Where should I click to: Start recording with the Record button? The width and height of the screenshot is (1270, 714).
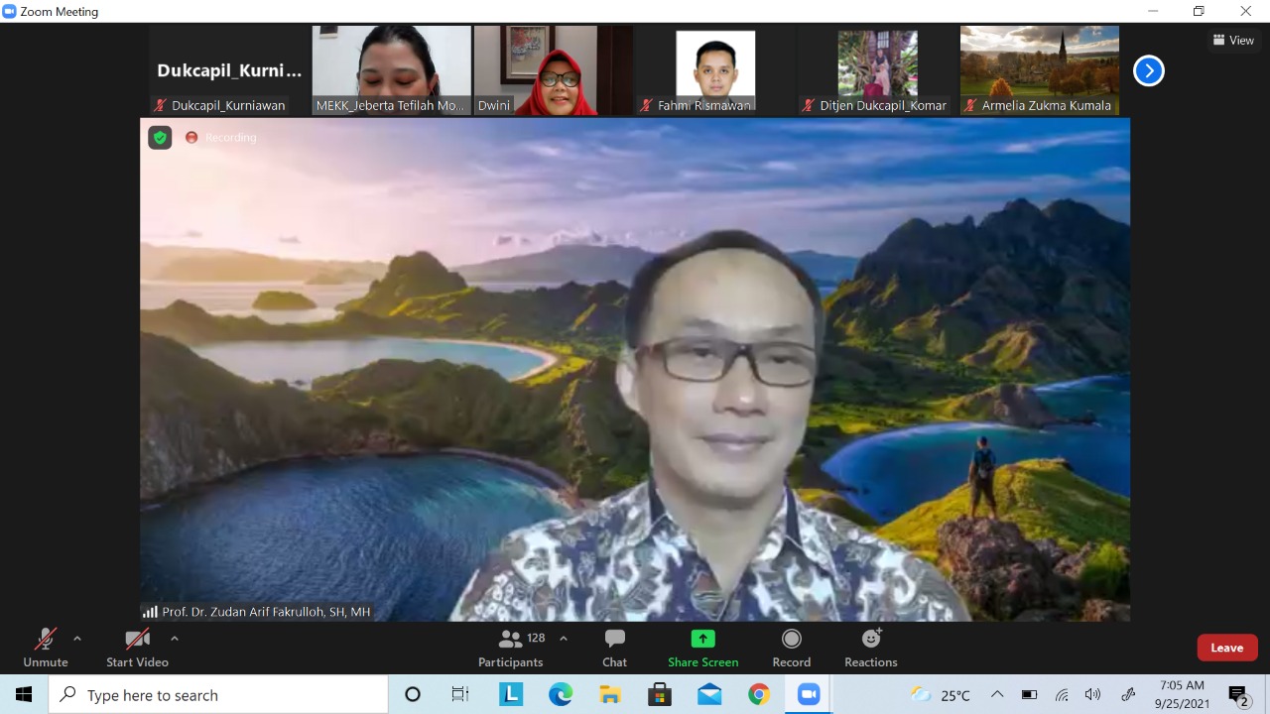(791, 648)
